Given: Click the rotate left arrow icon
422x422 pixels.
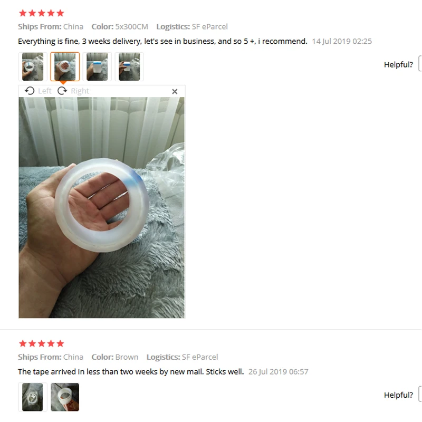Looking at the screenshot, I should point(30,91).
